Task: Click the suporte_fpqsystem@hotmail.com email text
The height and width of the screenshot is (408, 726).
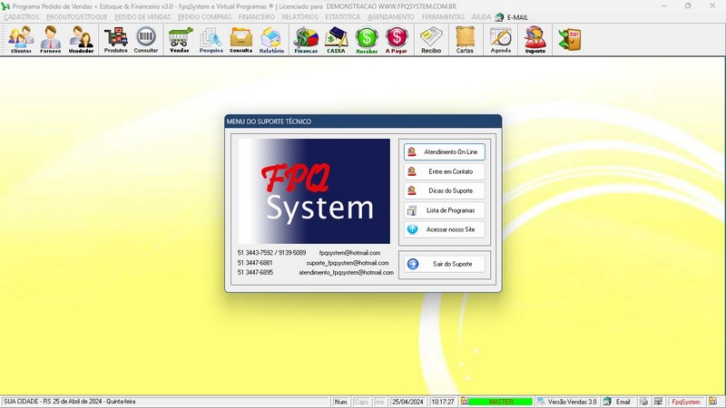Action: [x=348, y=263]
